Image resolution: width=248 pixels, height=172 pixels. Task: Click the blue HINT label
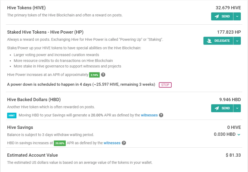click(12, 116)
